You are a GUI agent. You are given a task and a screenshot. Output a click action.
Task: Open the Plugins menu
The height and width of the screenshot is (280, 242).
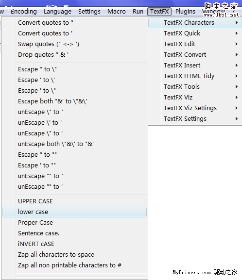(185, 12)
